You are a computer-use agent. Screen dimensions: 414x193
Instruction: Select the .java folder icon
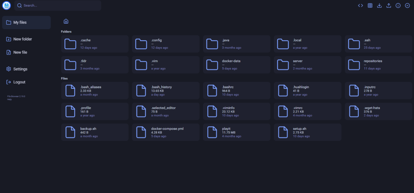(x=212, y=44)
